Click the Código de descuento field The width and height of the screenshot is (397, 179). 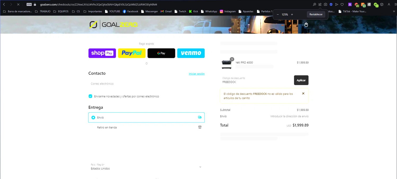[x=256, y=80]
